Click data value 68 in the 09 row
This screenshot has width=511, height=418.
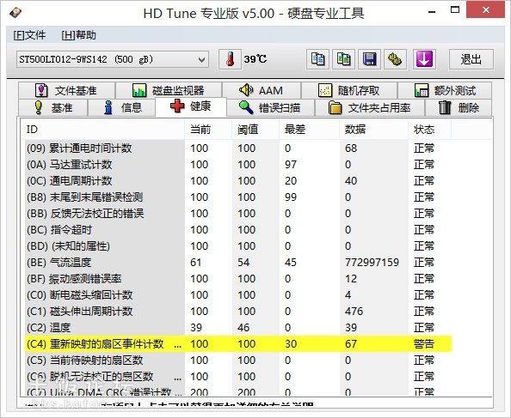(351, 148)
